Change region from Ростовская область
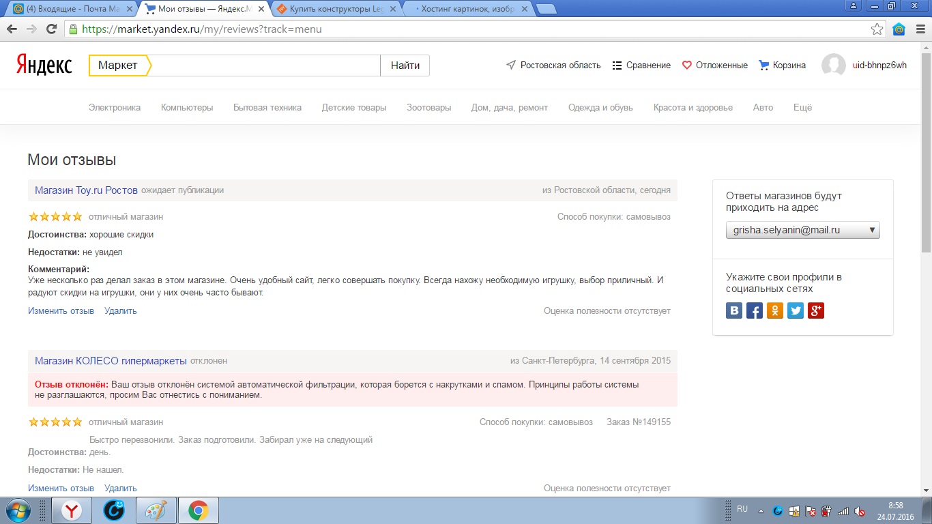 [x=553, y=65]
